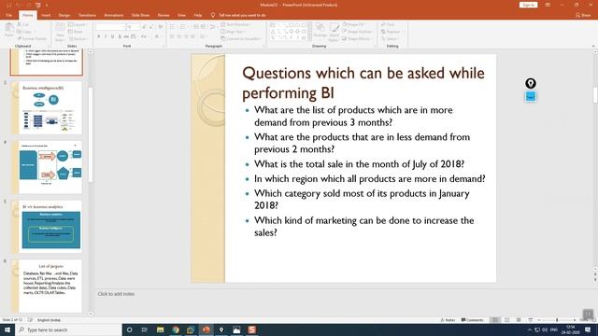The height and width of the screenshot is (336, 598).
Task: Select the Format Painter tool
Action: tap(32, 39)
